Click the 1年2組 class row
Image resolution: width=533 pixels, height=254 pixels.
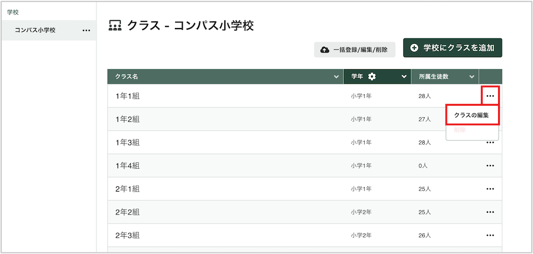304,119
